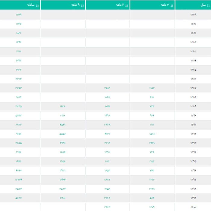Open the 9-month value link for year ۱۳۸۹
This screenshot has height=211, width=211.
[x=63, y=107]
